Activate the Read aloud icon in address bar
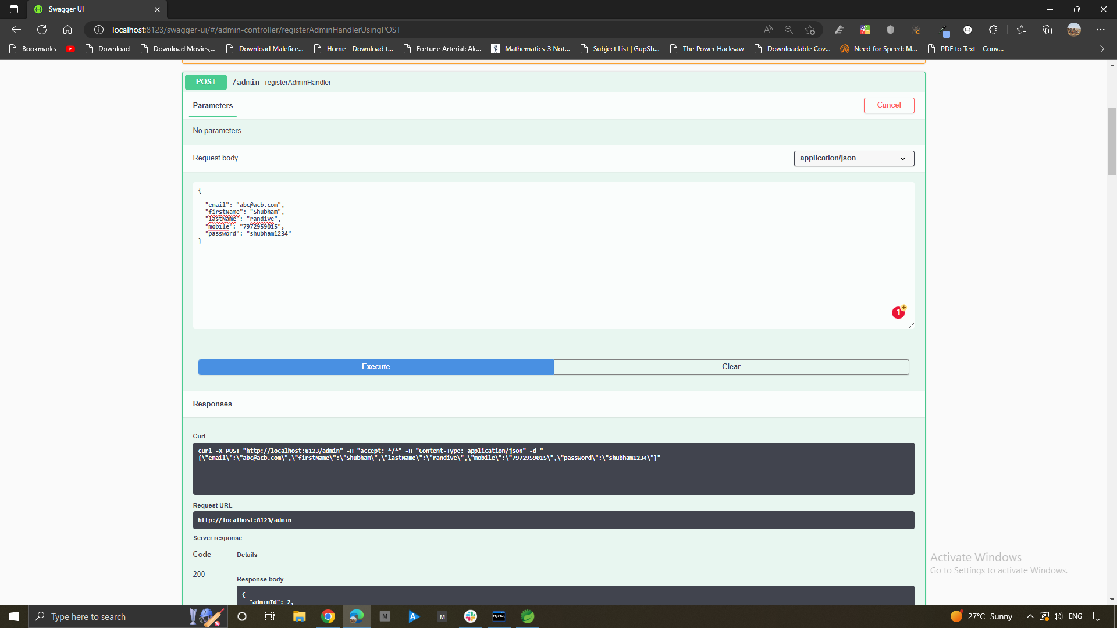1117x628 pixels. tap(767, 30)
